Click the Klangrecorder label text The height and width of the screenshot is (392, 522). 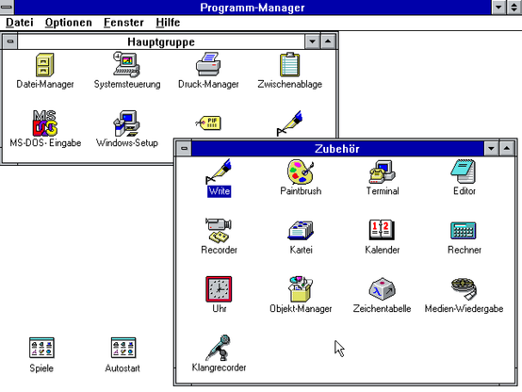tap(219, 367)
